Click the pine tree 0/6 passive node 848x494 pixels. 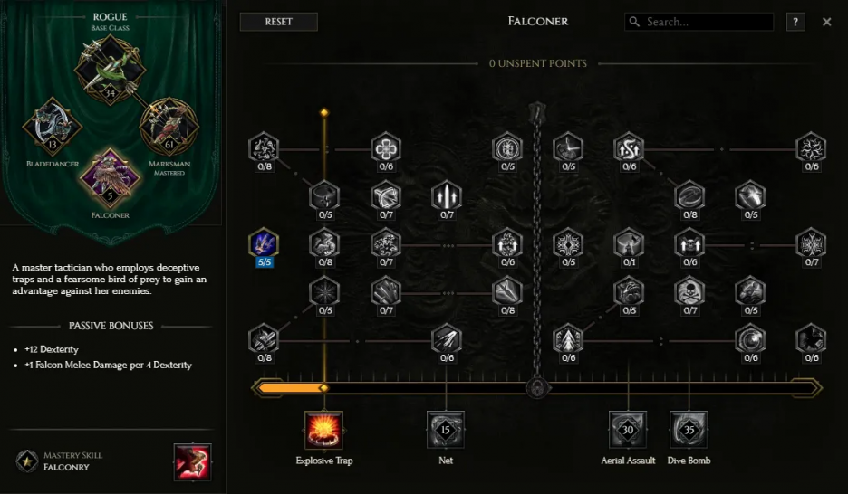[568, 339]
